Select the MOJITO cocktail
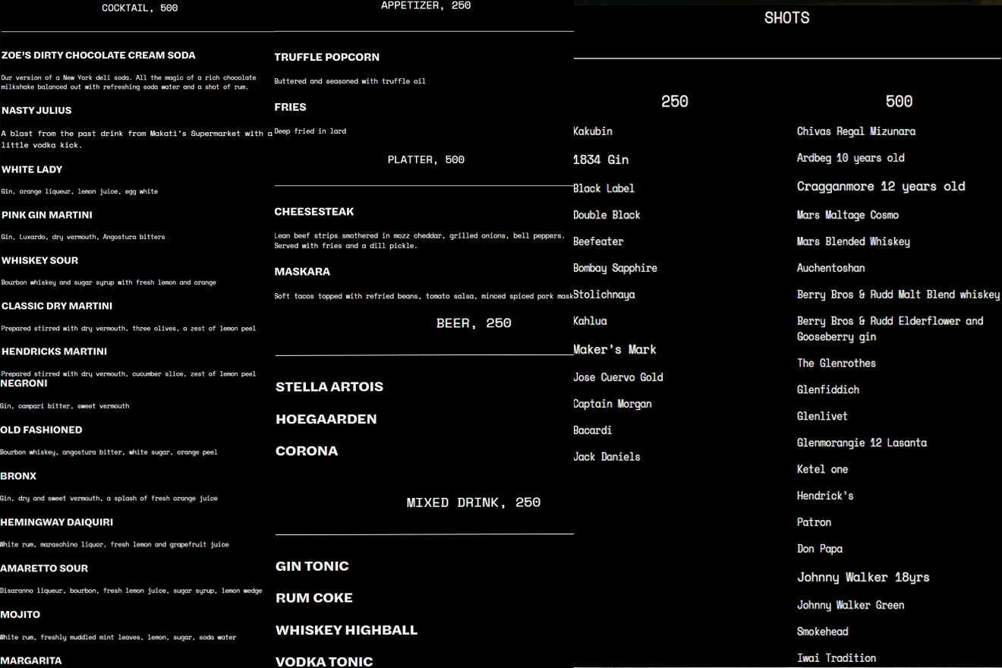The image size is (1002, 668). click(x=20, y=616)
